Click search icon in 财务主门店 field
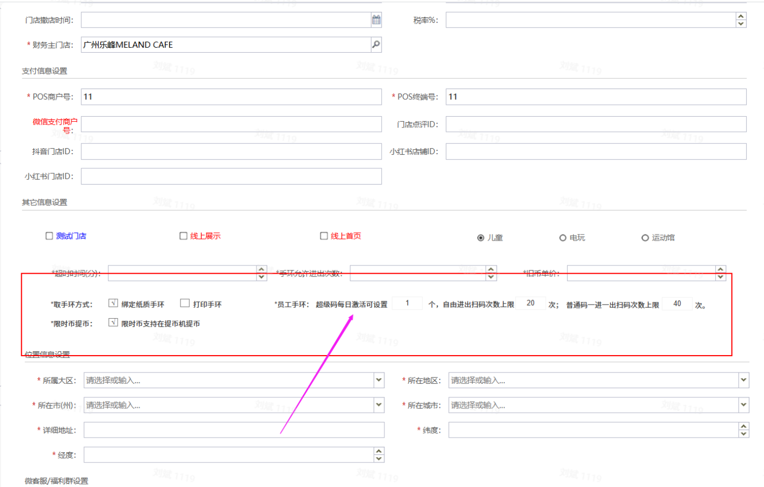 tap(376, 45)
